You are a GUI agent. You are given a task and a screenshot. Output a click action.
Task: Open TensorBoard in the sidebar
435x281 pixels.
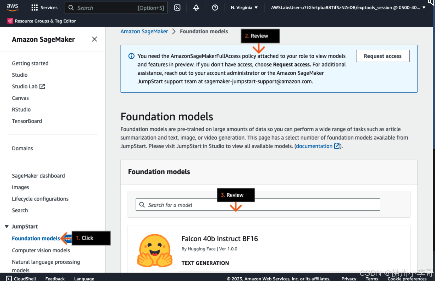coord(27,121)
